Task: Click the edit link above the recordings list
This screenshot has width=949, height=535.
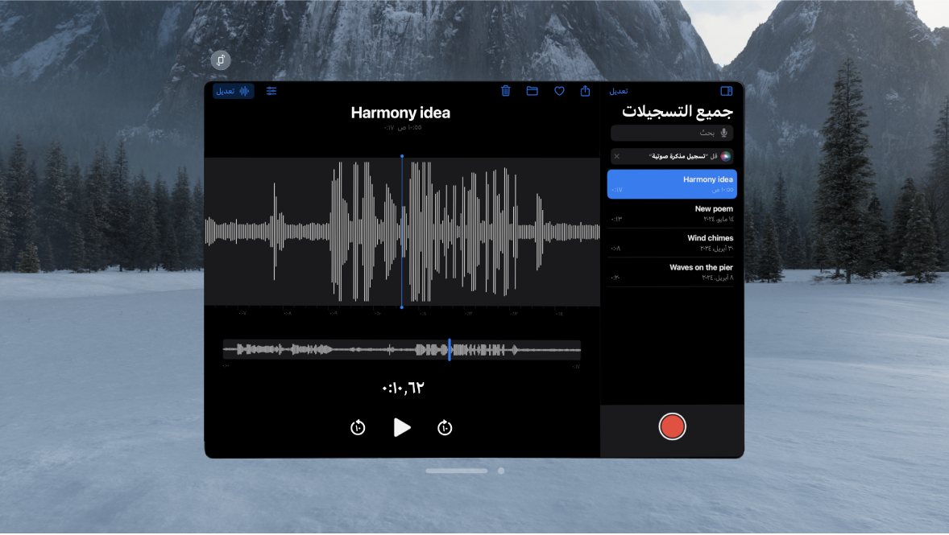Action: [x=619, y=91]
